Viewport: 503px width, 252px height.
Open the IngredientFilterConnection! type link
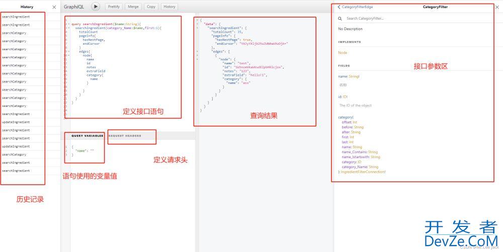coord(363,172)
